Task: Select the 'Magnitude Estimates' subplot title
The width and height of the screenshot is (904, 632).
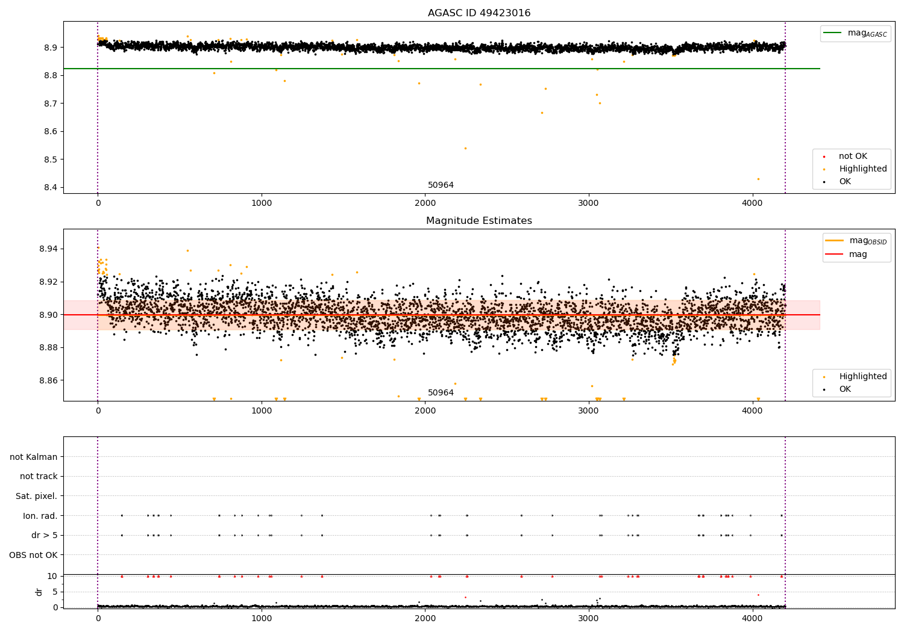Action: (x=479, y=221)
